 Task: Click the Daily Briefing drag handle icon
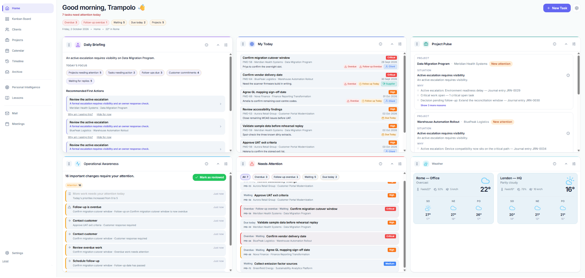click(69, 45)
